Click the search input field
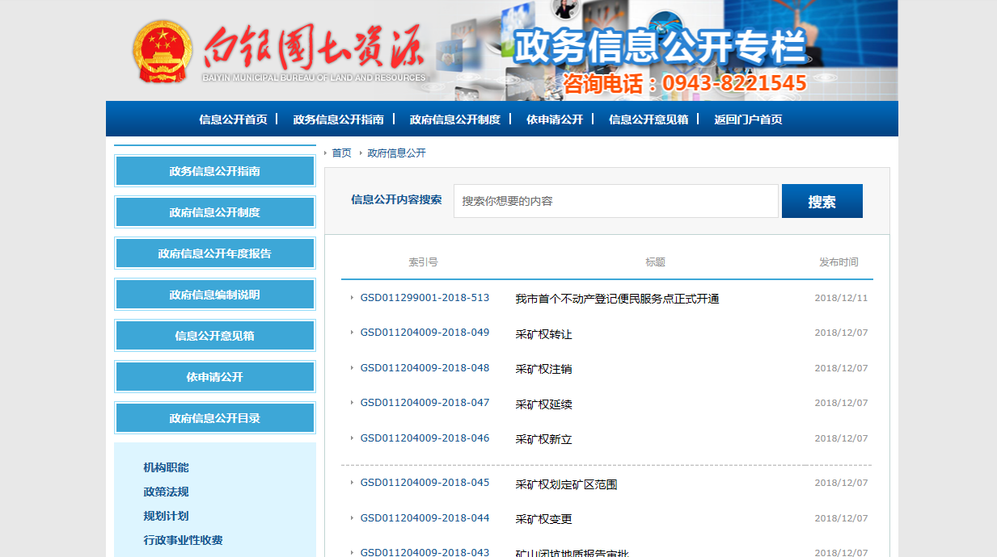Image resolution: width=997 pixels, height=557 pixels. click(x=616, y=201)
